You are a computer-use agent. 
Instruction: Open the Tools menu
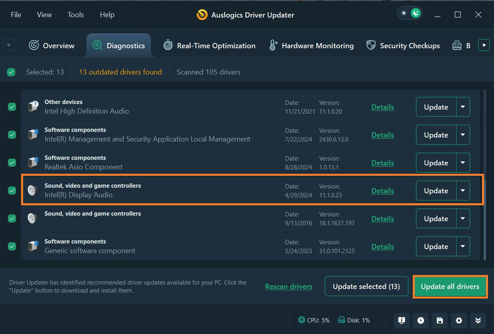pos(76,15)
